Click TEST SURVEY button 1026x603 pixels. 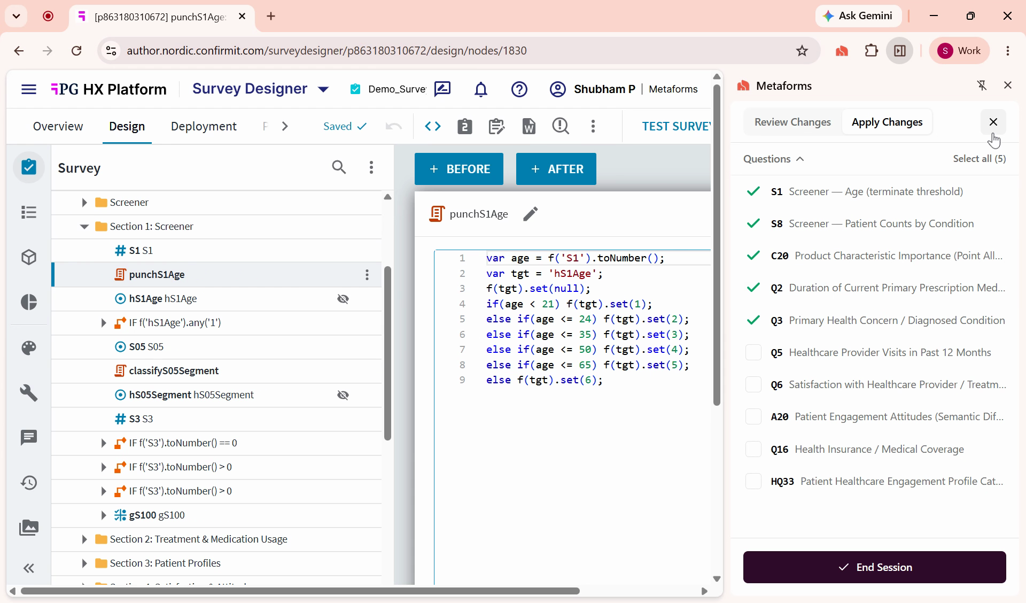(x=677, y=126)
